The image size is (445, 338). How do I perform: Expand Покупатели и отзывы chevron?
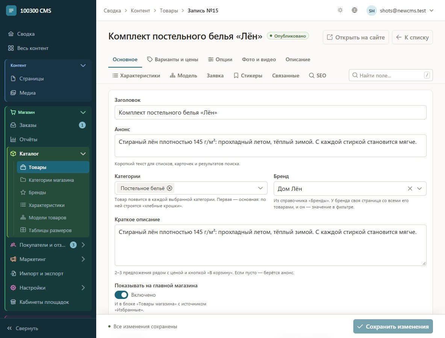(x=83, y=245)
